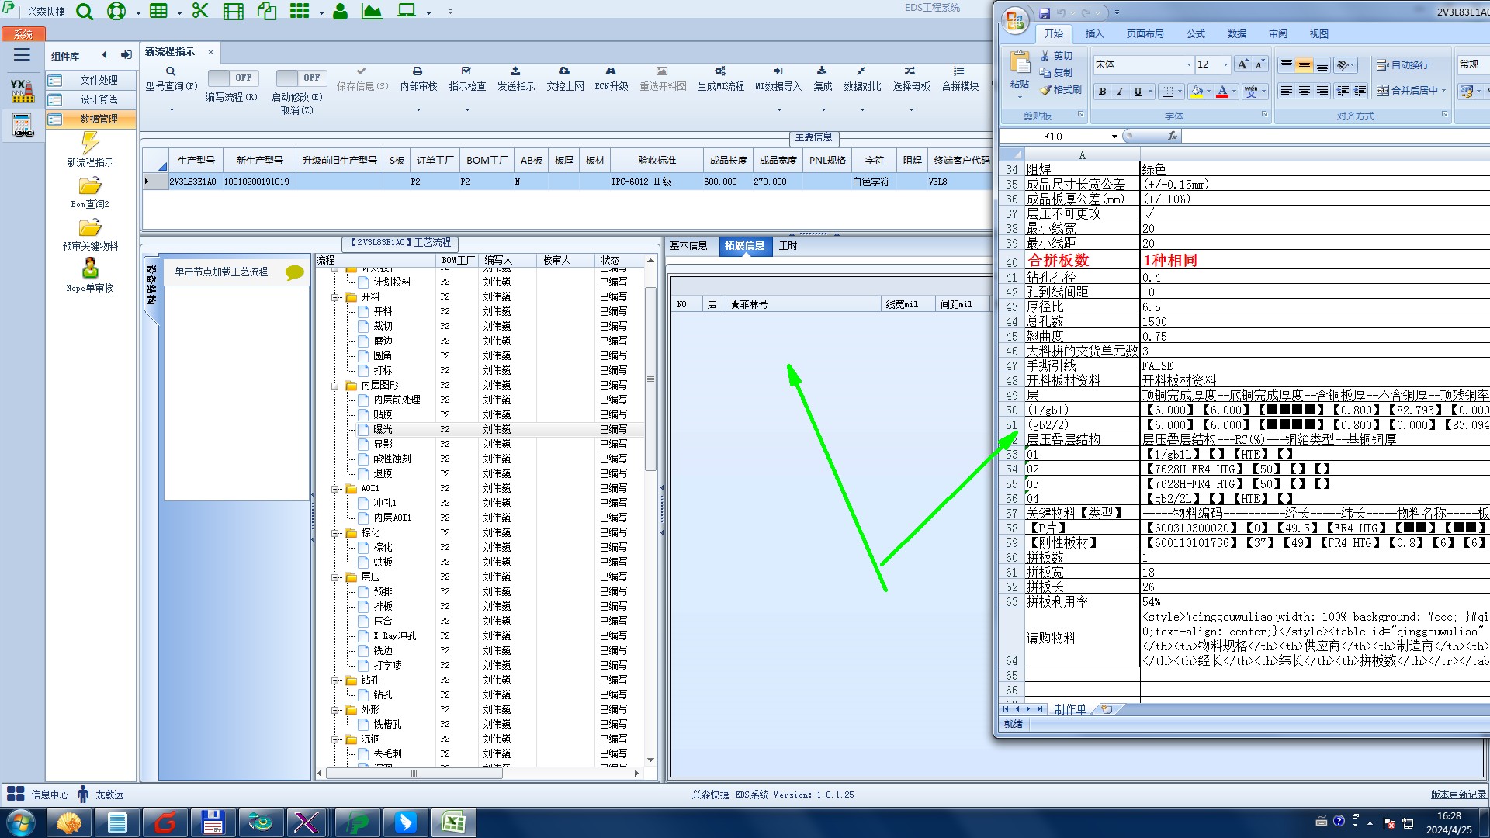1490x838 pixels.
Task: Collapse the 层压 tree node
Action: 336,577
